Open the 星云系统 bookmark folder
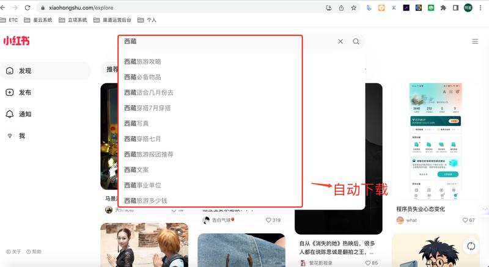Viewport: 489px width, 267px height. pyautogui.click(x=38, y=20)
